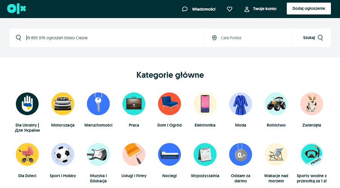Screen dimensions: 340x188
Task: Click the Kategorie główne heading
Action: [x=170, y=75]
